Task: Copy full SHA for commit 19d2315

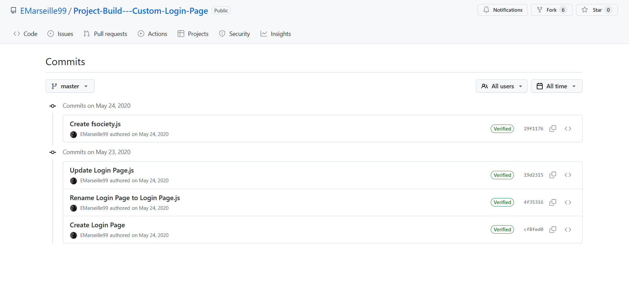Action: (x=552, y=175)
